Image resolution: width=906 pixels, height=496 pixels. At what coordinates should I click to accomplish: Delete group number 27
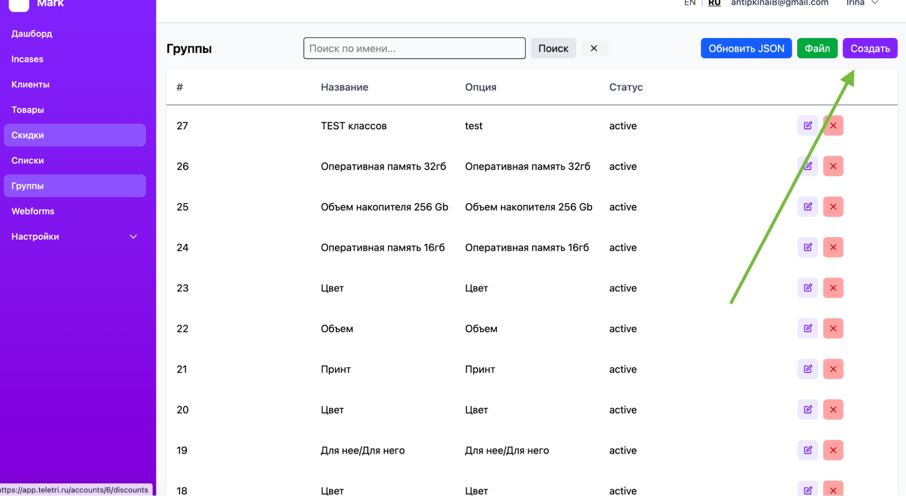coord(833,126)
